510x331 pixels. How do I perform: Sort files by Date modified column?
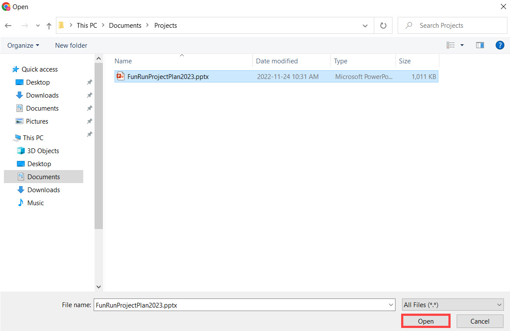[x=277, y=61]
